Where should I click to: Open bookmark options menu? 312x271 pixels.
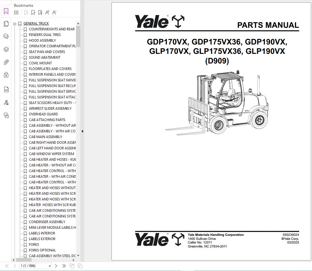16,12
